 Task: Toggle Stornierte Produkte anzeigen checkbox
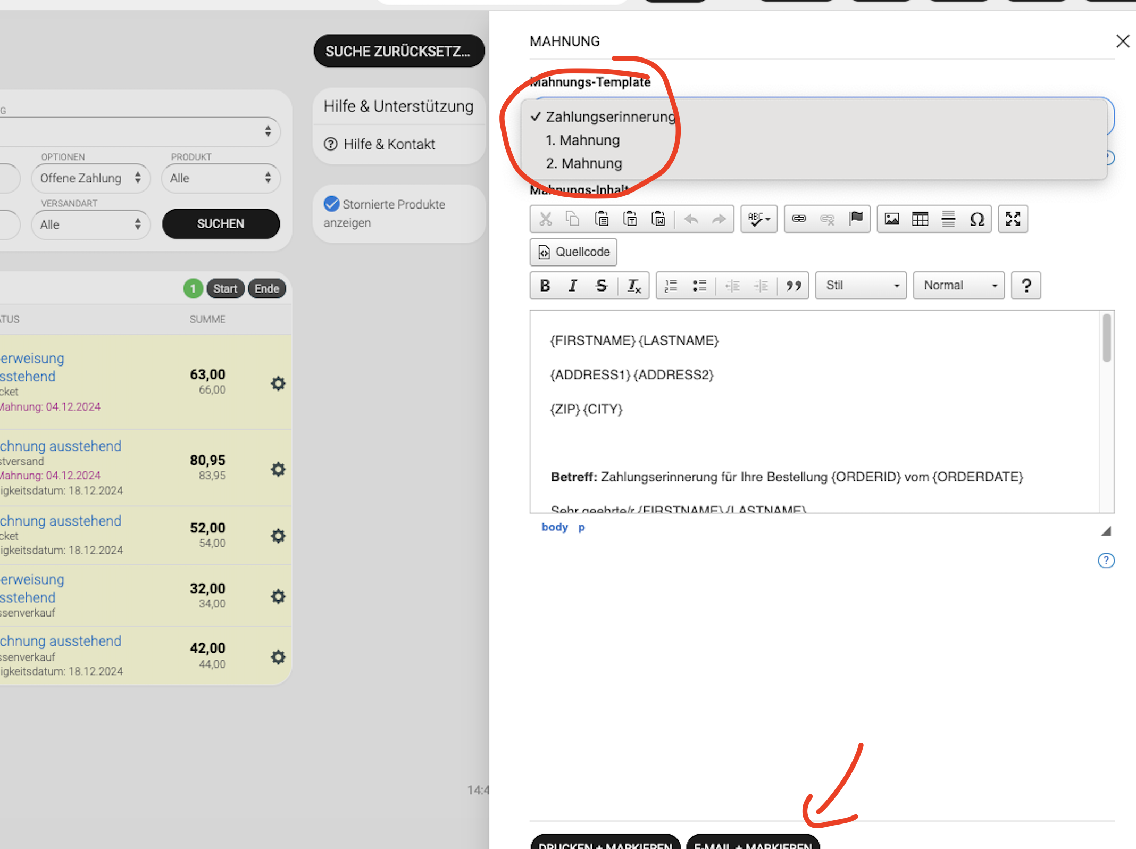coord(332,204)
